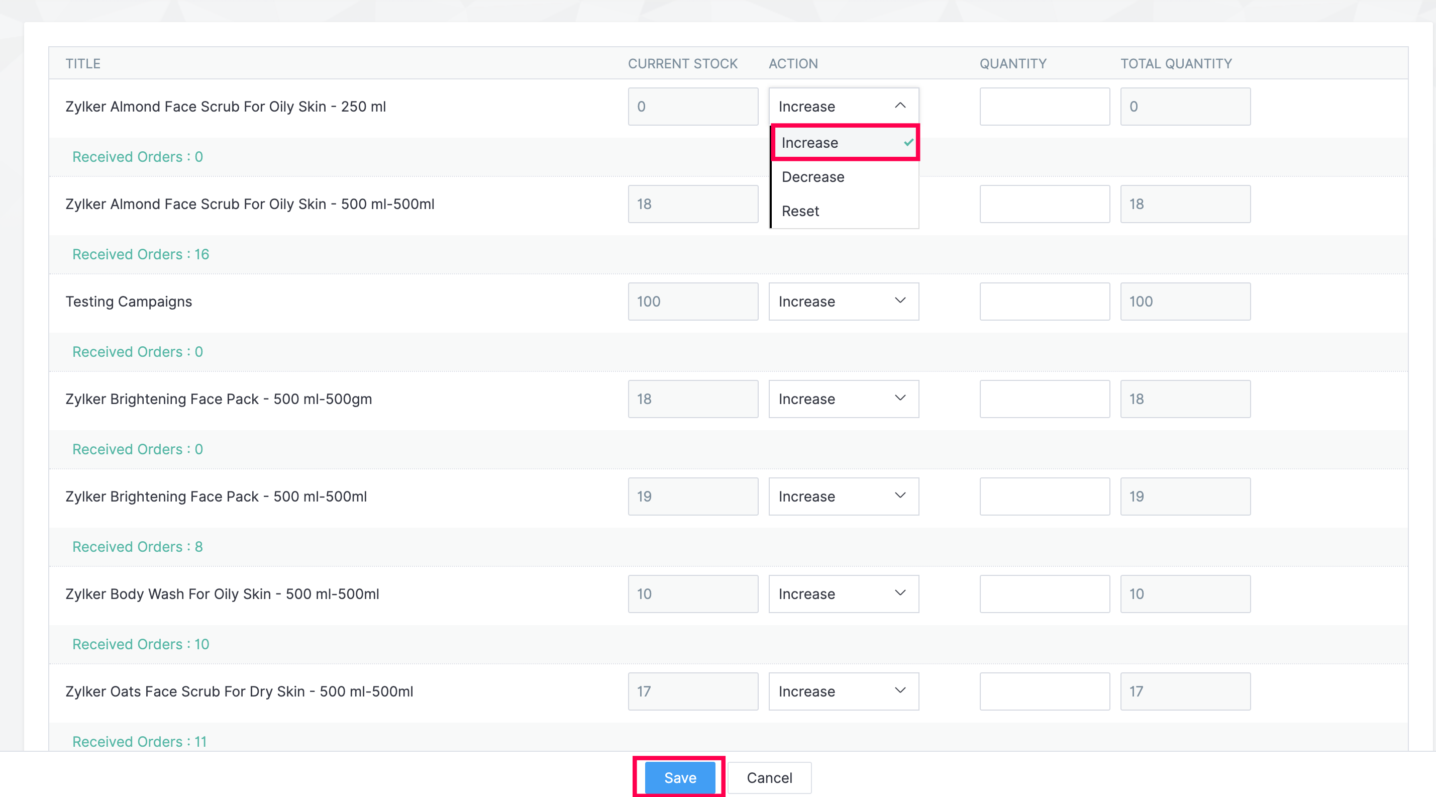Focus Testing Campaigns quantity field
The image size is (1436, 797).
[1044, 302]
